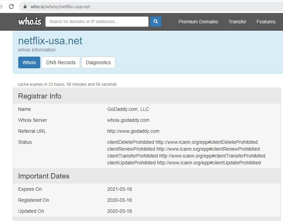
Task: Click the netflix-usa.net heading
Action: tap(50, 41)
